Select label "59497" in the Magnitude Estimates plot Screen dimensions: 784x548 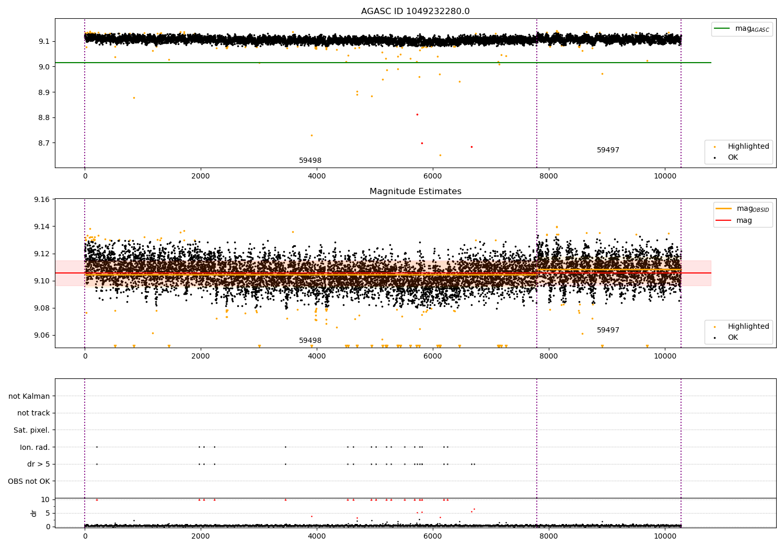[x=608, y=330]
